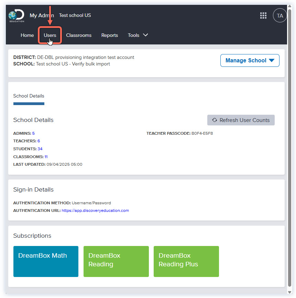The height and width of the screenshot is (298, 296).
Task: Open the app.discoveryeducation.com authentication URL
Action: coord(95,210)
